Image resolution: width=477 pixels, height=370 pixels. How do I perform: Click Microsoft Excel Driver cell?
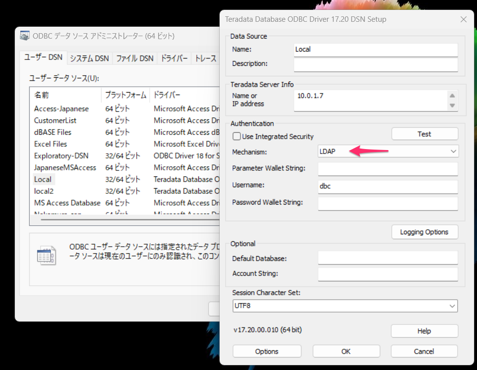(x=186, y=144)
